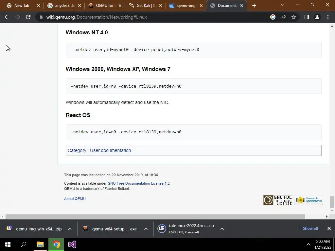This screenshot has height=251, width=335.
Task: Open the qemu-img-win-x64 zip download
Action: (x=34, y=229)
